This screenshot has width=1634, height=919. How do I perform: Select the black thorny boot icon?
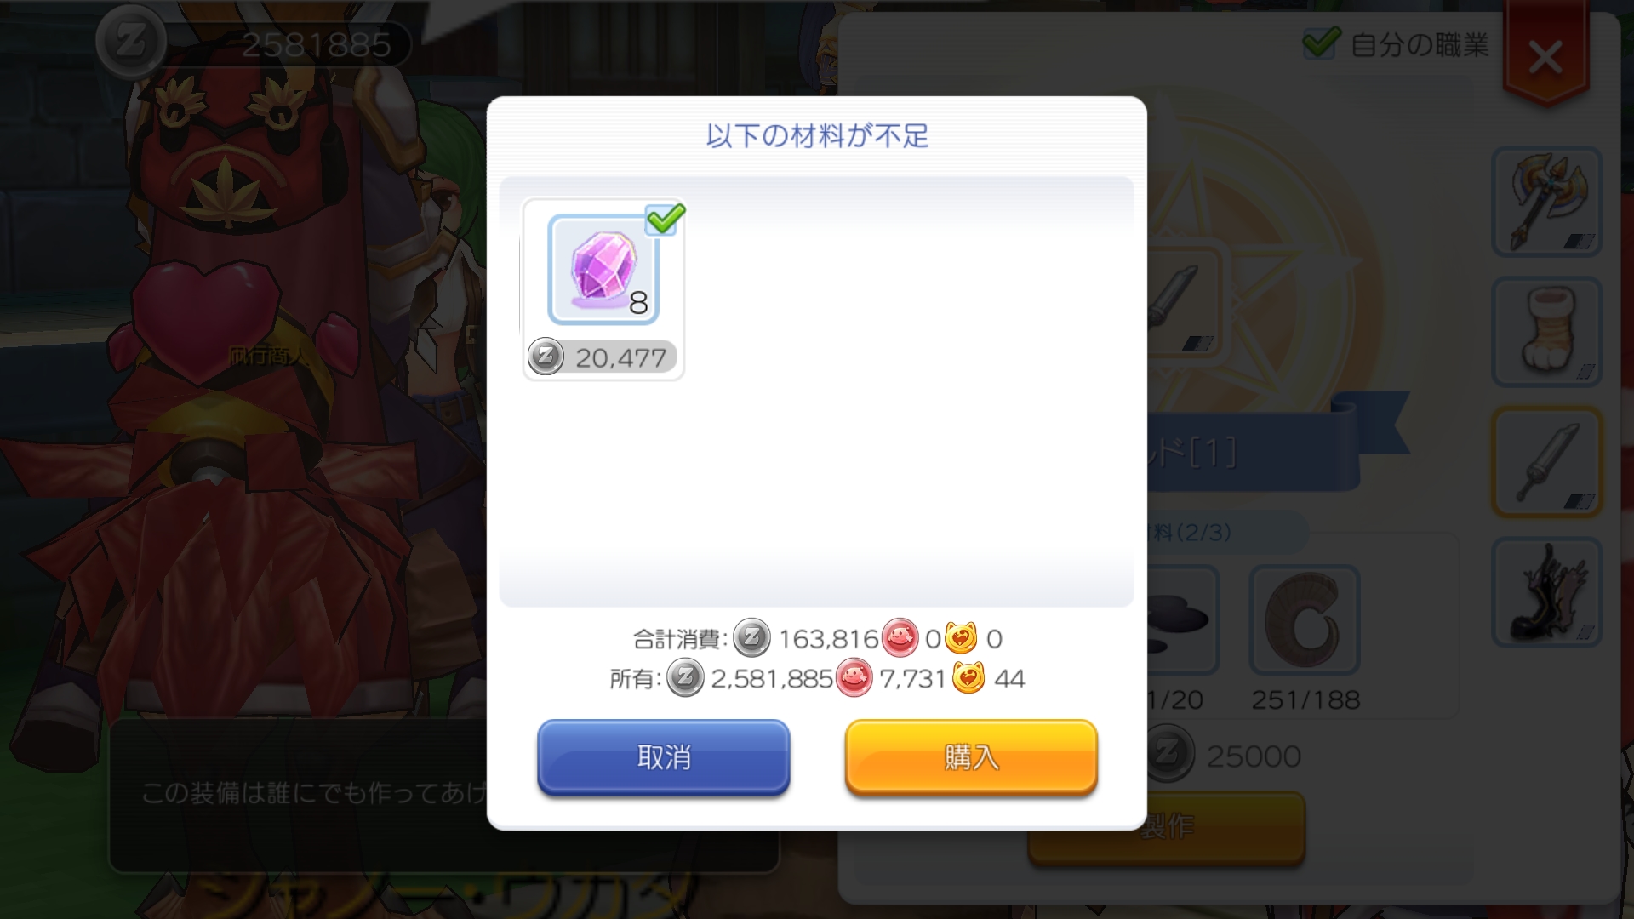pyautogui.click(x=1547, y=592)
